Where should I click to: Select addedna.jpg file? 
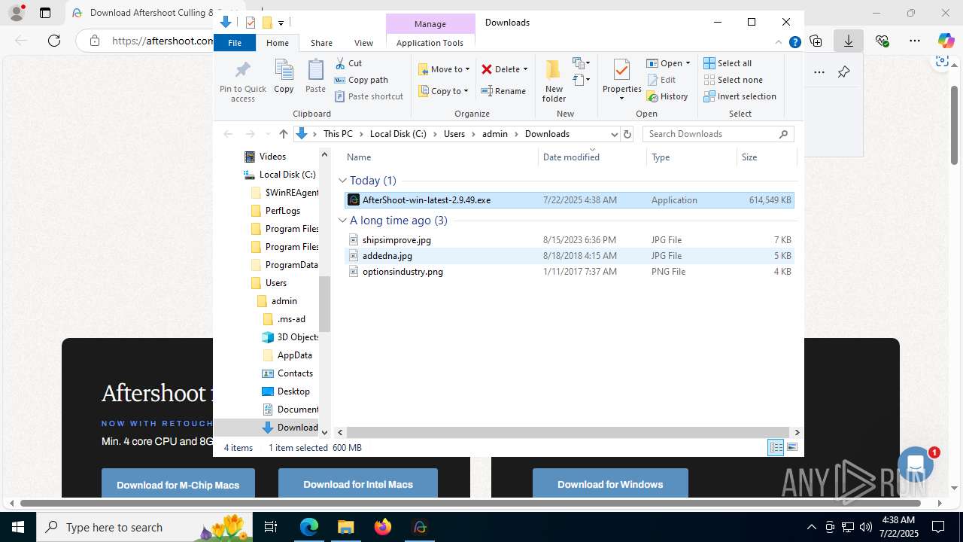click(569, 256)
